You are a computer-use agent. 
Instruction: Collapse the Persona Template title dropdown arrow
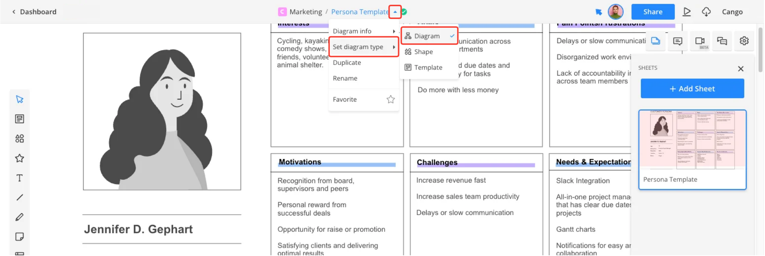click(395, 12)
